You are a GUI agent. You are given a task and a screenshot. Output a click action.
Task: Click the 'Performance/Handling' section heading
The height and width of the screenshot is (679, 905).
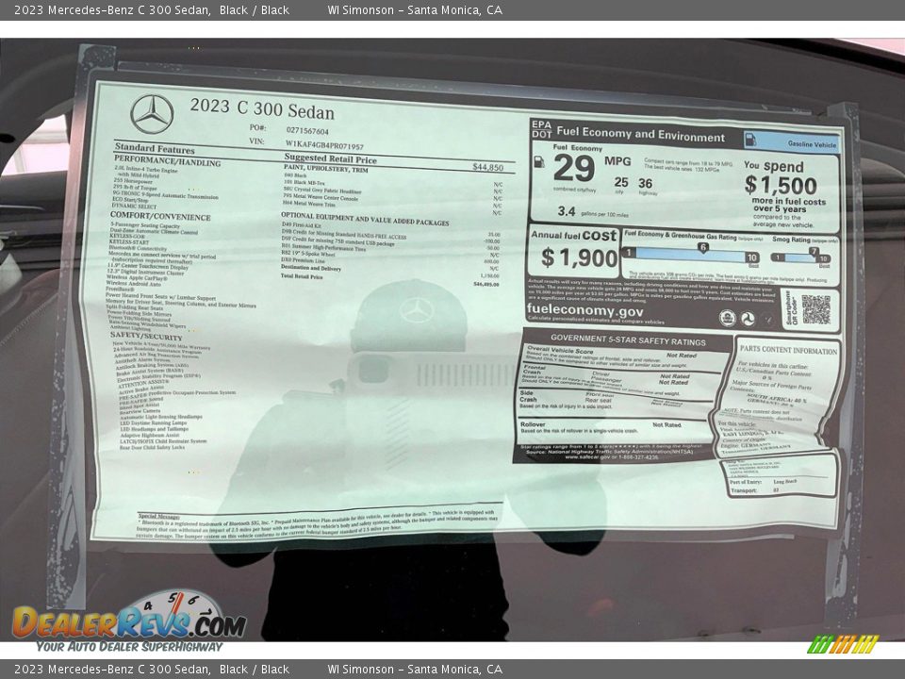tap(168, 161)
